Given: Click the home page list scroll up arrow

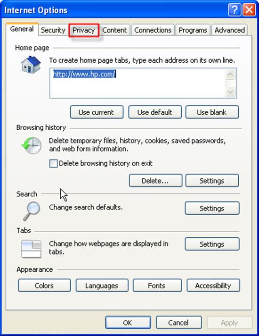Looking at the screenshot, I should pos(231,75).
